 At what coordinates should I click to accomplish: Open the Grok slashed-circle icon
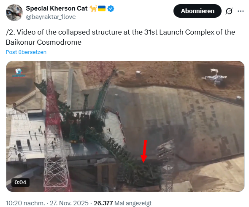(229, 11)
